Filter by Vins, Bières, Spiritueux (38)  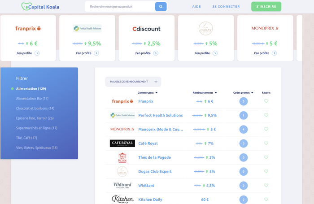[37, 148]
